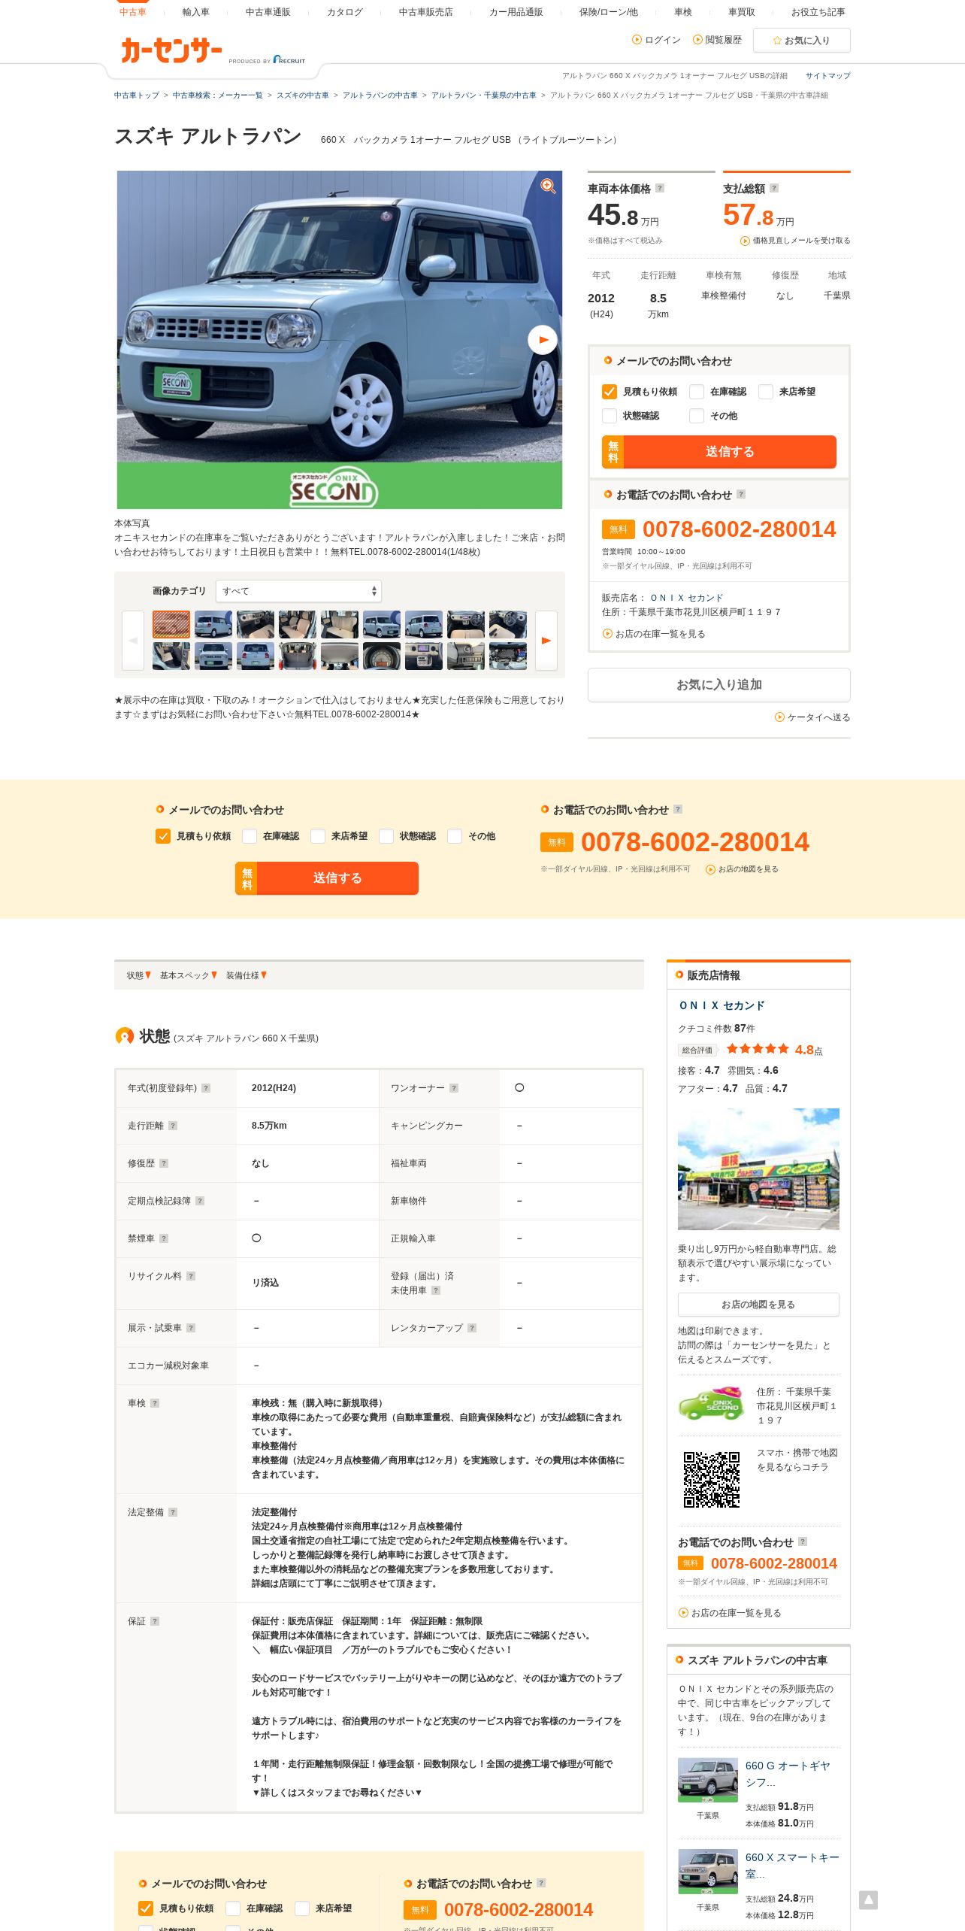Jump to the 装備仕様 section anchor
Screen dimensions: 965x1931
[x=246, y=975]
